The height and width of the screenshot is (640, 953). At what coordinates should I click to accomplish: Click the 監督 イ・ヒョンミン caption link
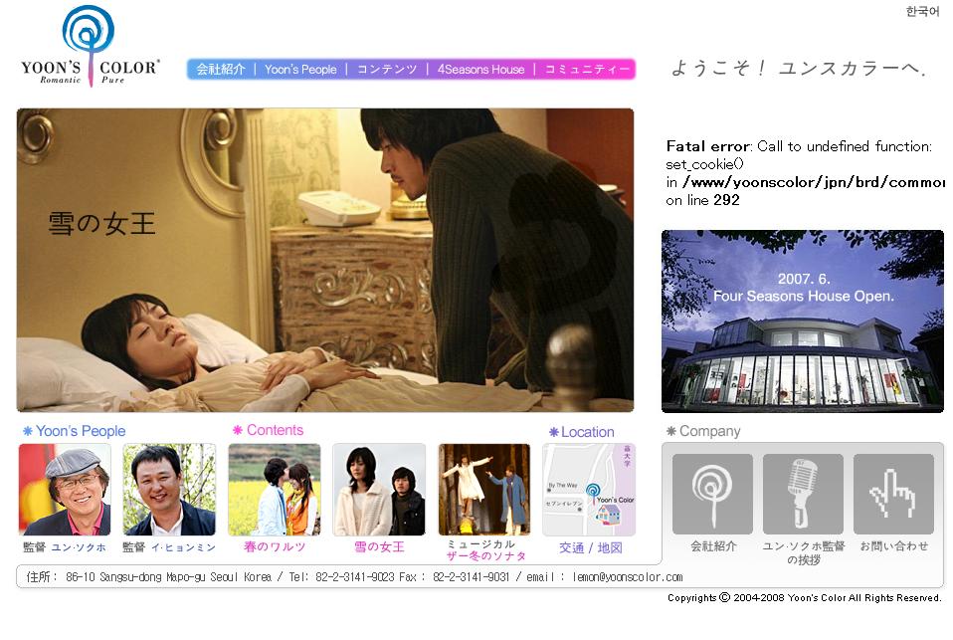tap(169, 547)
